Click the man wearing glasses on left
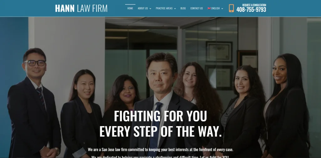Image resolution: width=321 pixels, height=158 pixels. [x=34, y=102]
